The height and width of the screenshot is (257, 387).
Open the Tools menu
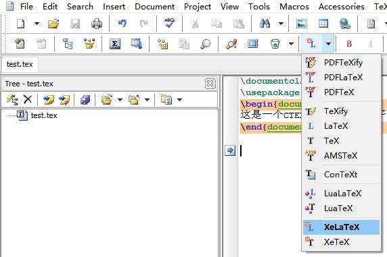coord(259,6)
